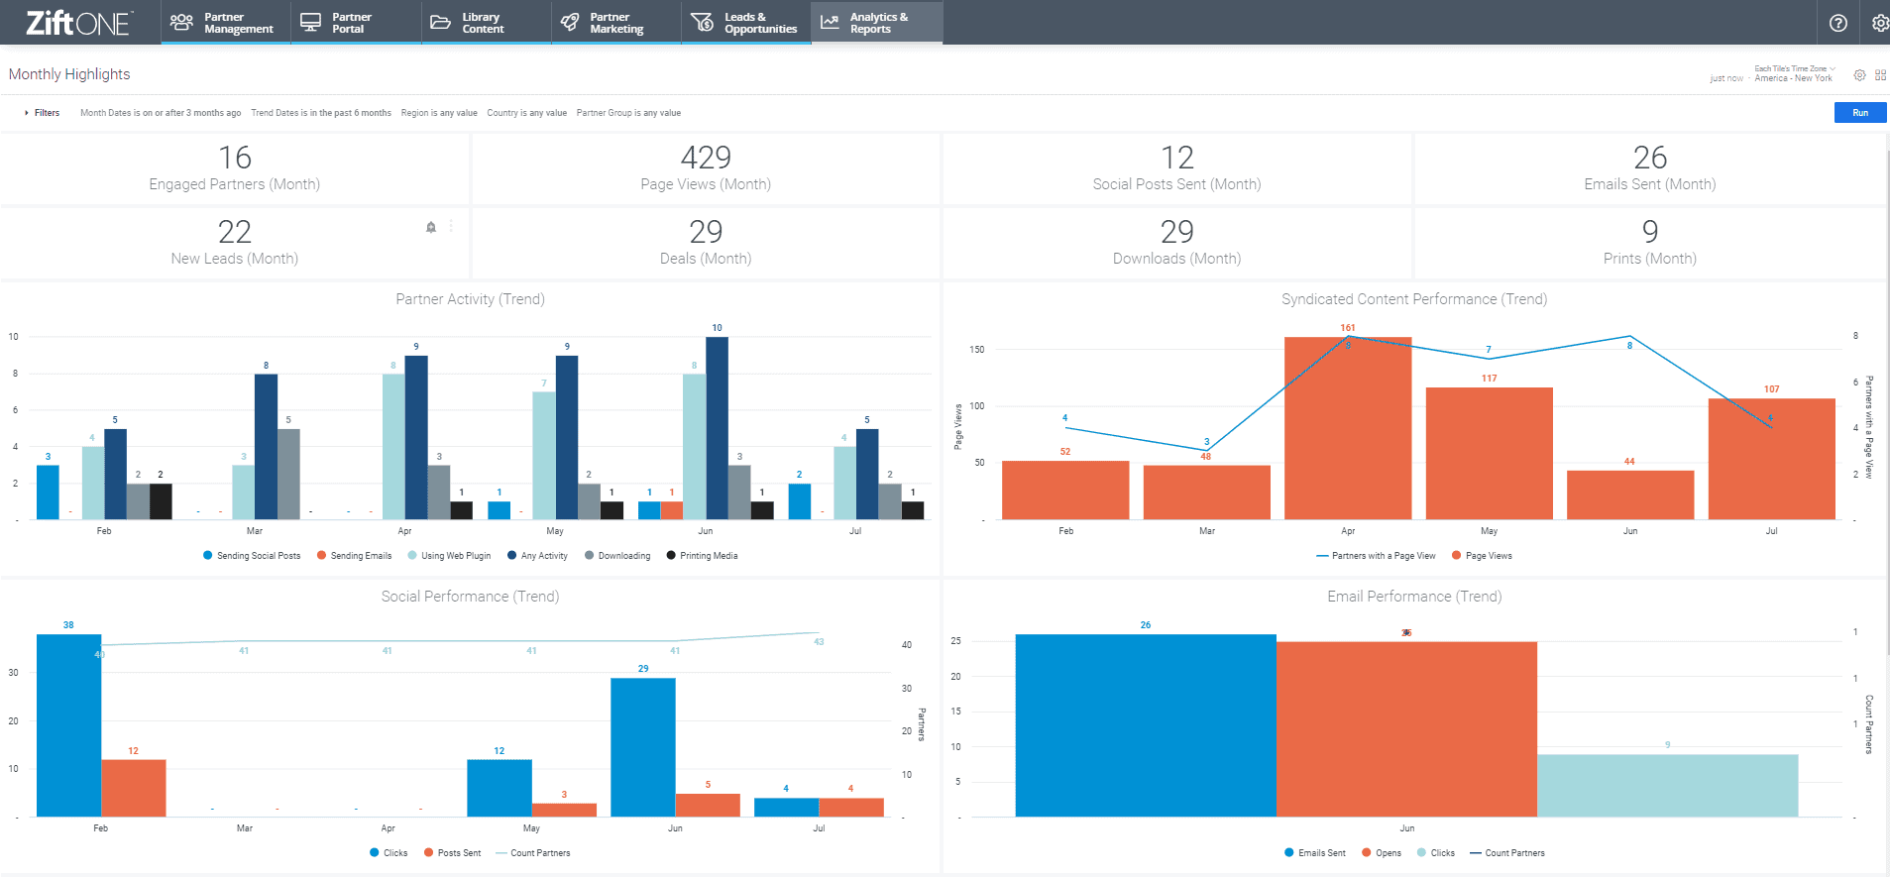Click the Library Content folder icon
Viewport: 1890px width, 877px height.
tap(440, 22)
